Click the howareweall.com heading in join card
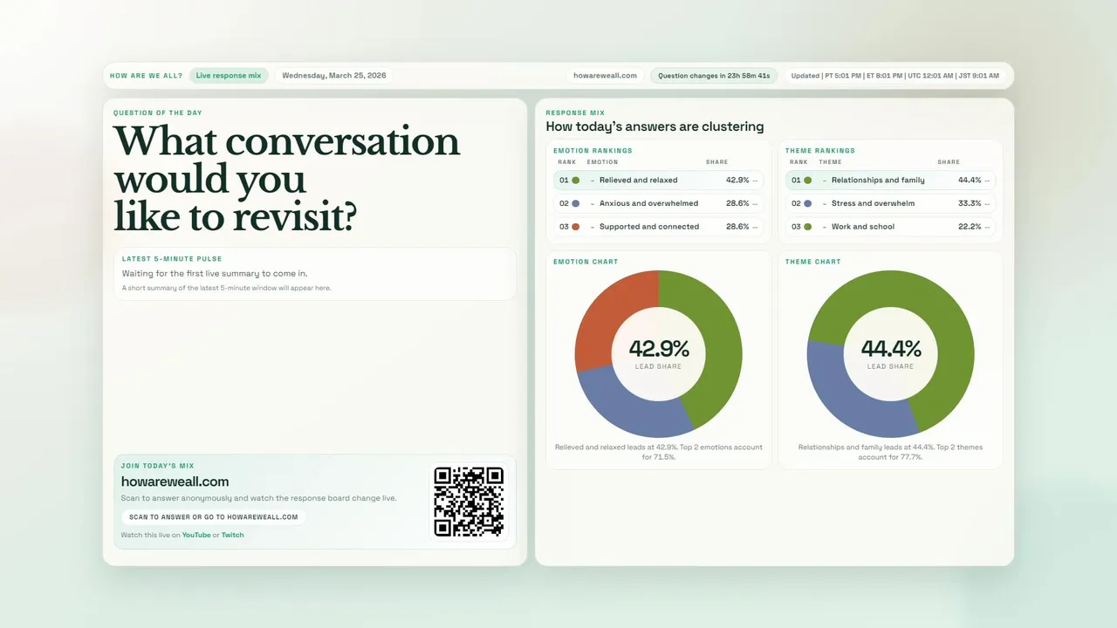Screen dimensions: 1117x628 pyautogui.click(x=175, y=481)
